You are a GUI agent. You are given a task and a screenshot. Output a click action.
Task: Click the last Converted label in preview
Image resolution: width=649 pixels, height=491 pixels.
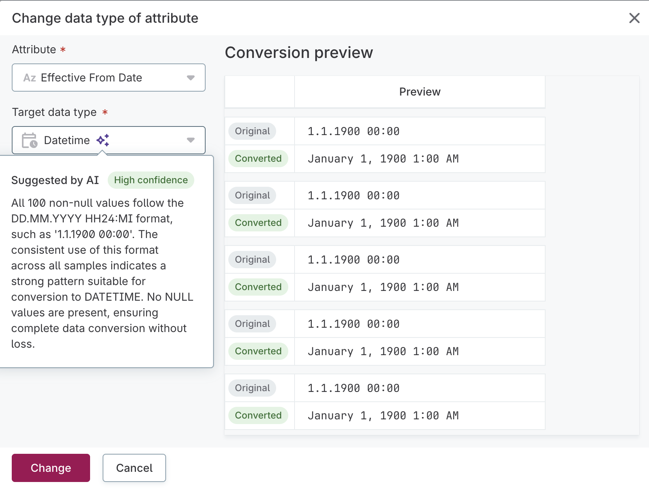coord(258,415)
